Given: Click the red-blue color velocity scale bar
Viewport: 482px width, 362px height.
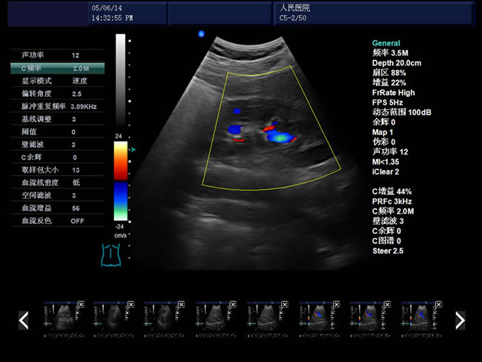Looking at the screenshot, I should (120, 182).
